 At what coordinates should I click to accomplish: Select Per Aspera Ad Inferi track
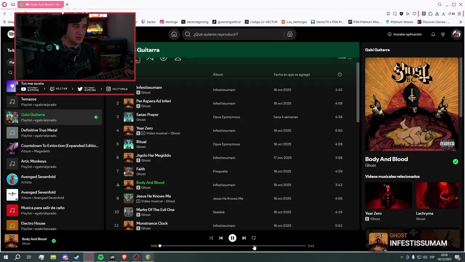click(x=153, y=101)
